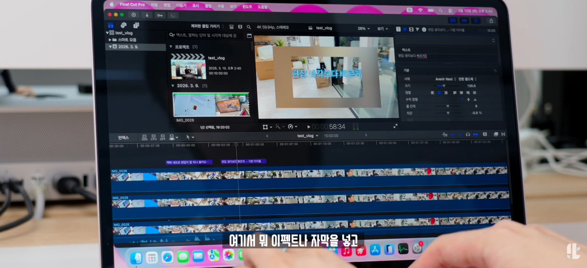This screenshot has width=587, height=268.
Task: Click the Share button in the toolbar
Action: pos(491,21)
